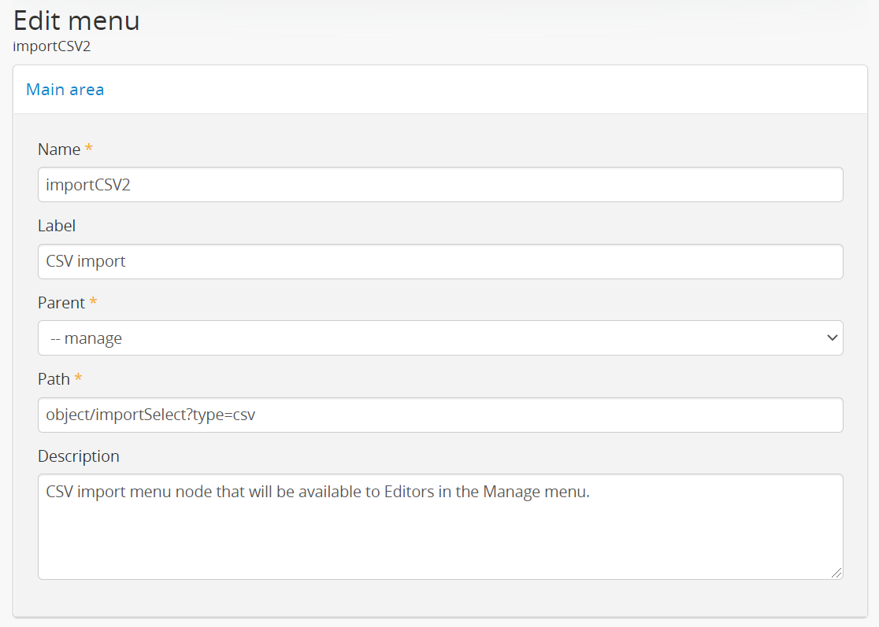Viewport: 879px width, 627px height.
Task: Click the importCSV2 subtitle under the heading
Action: click(x=52, y=46)
